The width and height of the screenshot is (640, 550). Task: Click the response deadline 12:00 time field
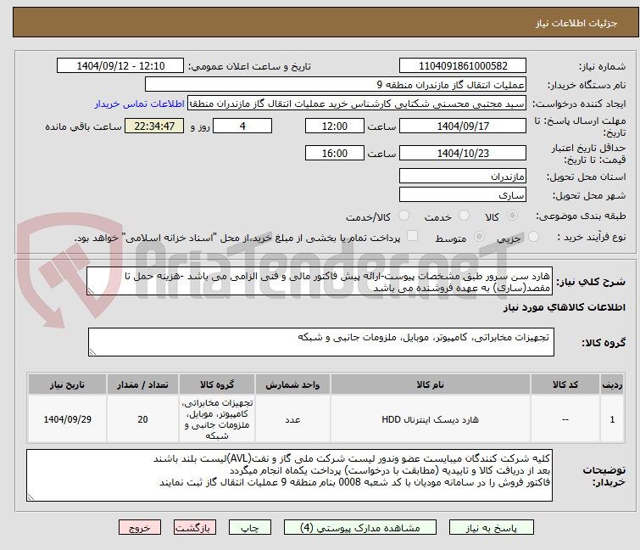tap(335, 126)
